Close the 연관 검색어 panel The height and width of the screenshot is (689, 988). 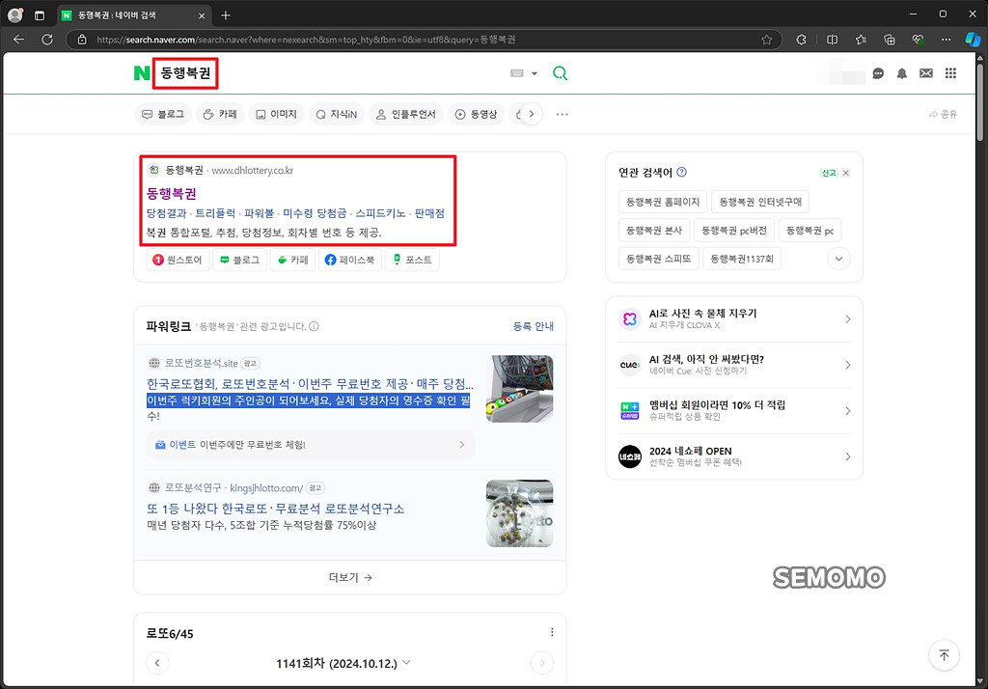(x=845, y=173)
